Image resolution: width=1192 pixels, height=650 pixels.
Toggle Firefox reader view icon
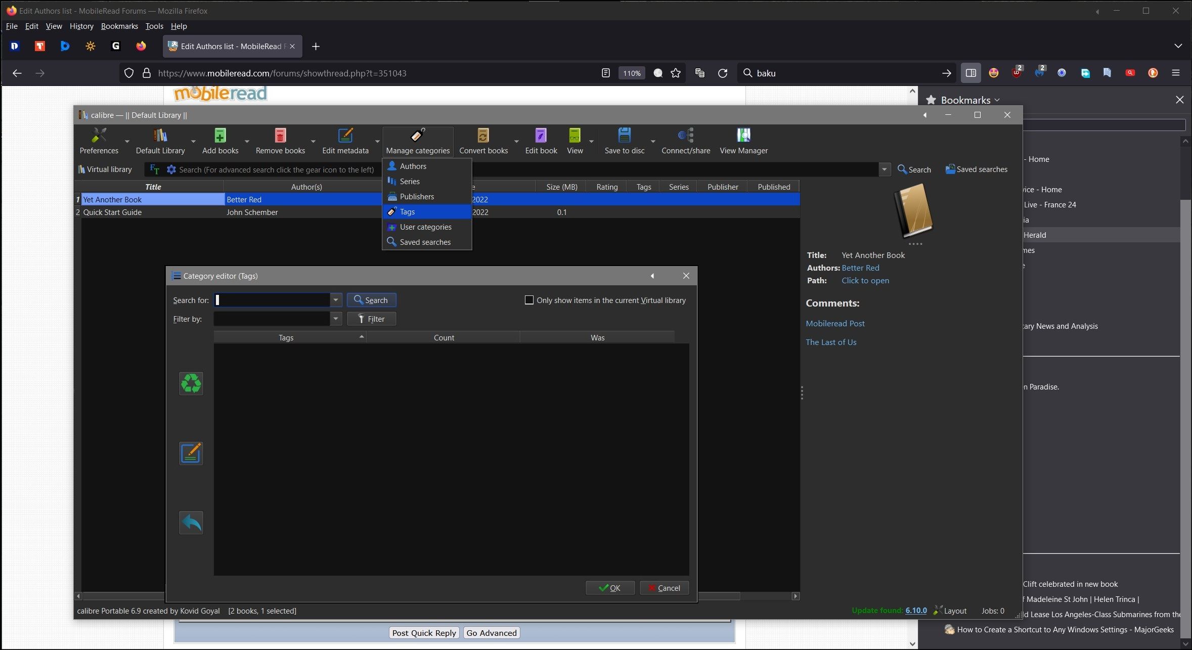(x=605, y=73)
